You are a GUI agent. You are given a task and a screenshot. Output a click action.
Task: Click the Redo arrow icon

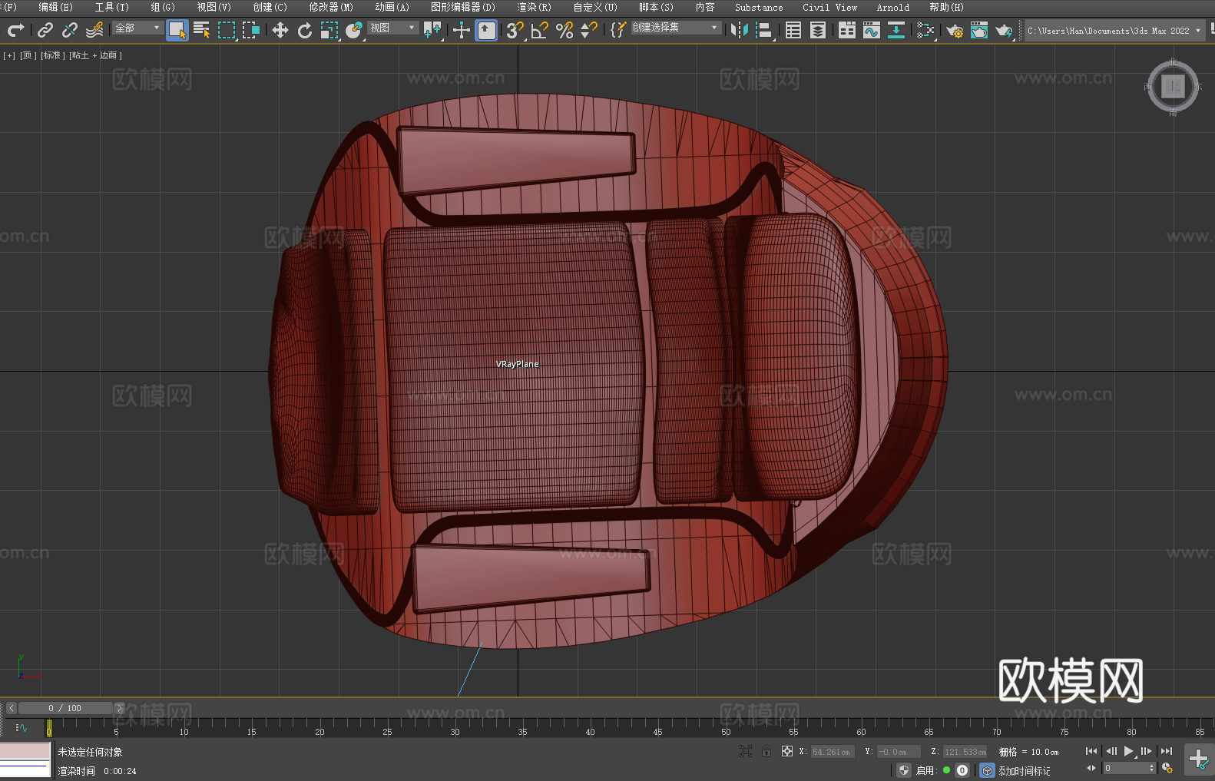click(15, 30)
